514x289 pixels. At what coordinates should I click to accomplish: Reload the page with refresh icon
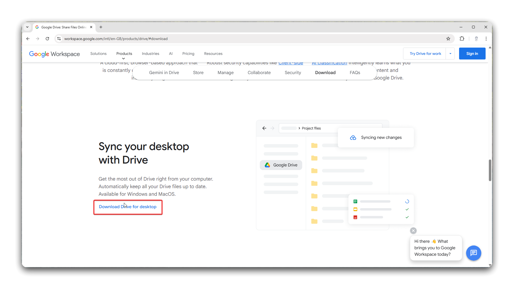click(x=47, y=39)
